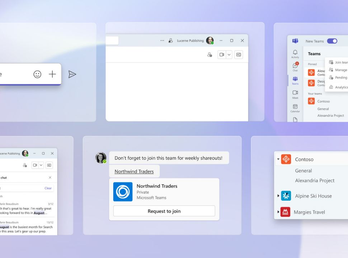Click the Northwind Traders team logo

123,192
